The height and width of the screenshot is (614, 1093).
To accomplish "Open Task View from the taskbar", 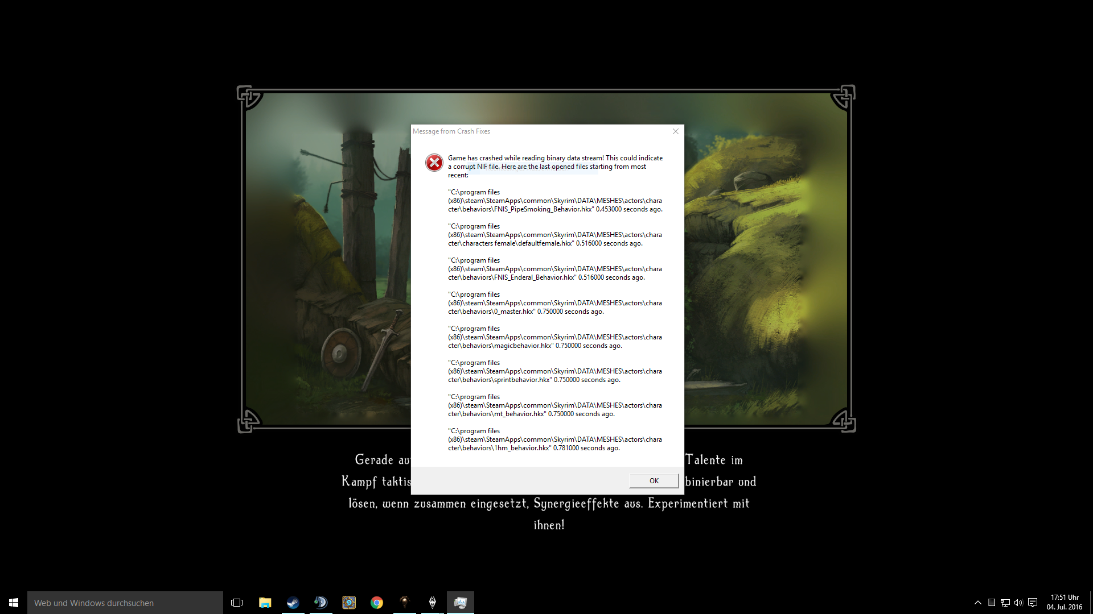I will (x=237, y=603).
